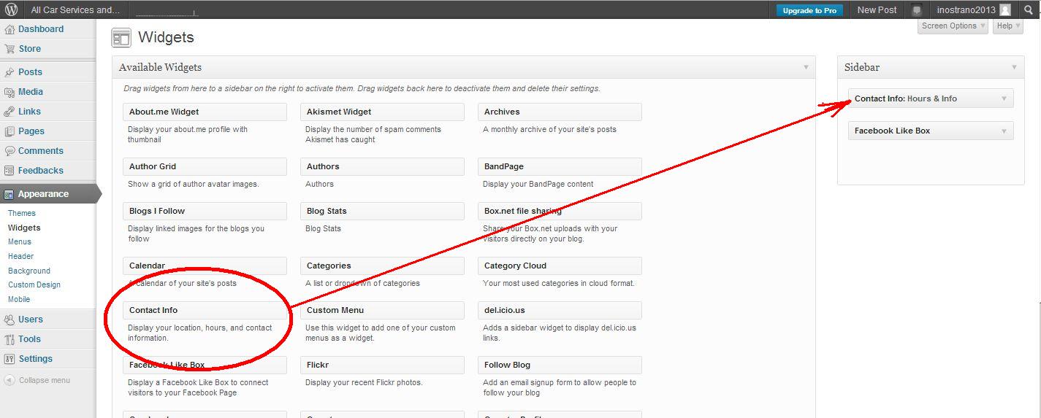Open the Comments menu link
1041x418 pixels.
coord(41,151)
